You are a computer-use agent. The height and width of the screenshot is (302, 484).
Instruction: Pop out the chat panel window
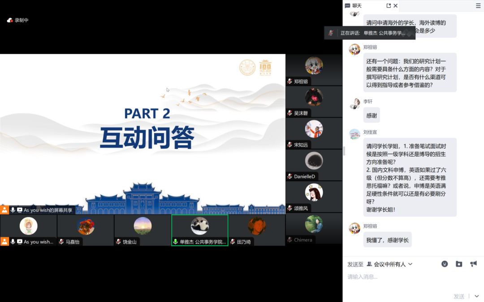[389, 6]
